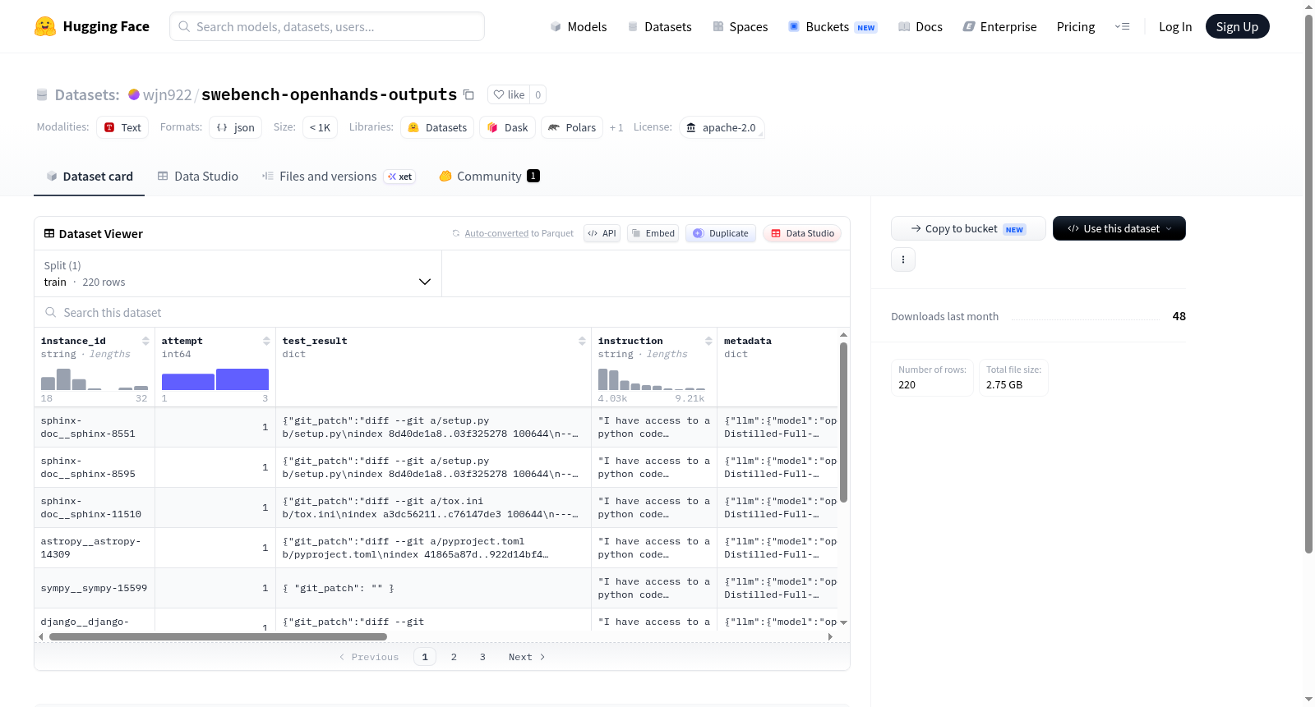The image size is (1315, 707).
Task: Click the search models, datasets, users box
Action: pos(327,26)
